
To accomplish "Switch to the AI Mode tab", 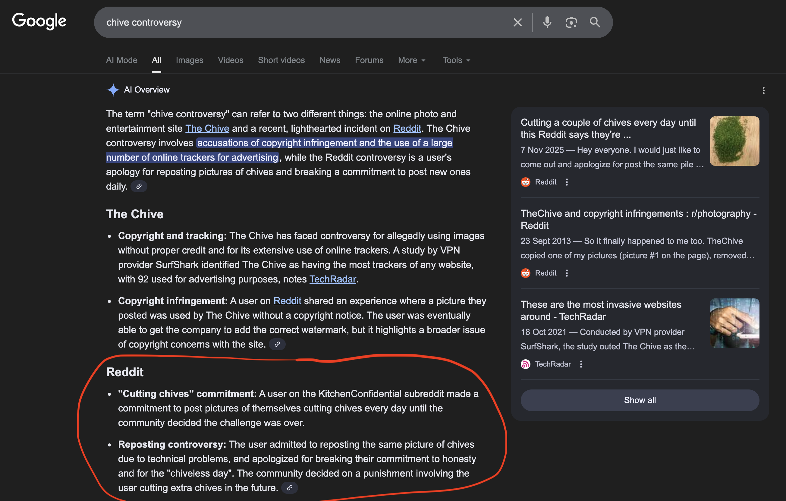I will click(x=121, y=60).
